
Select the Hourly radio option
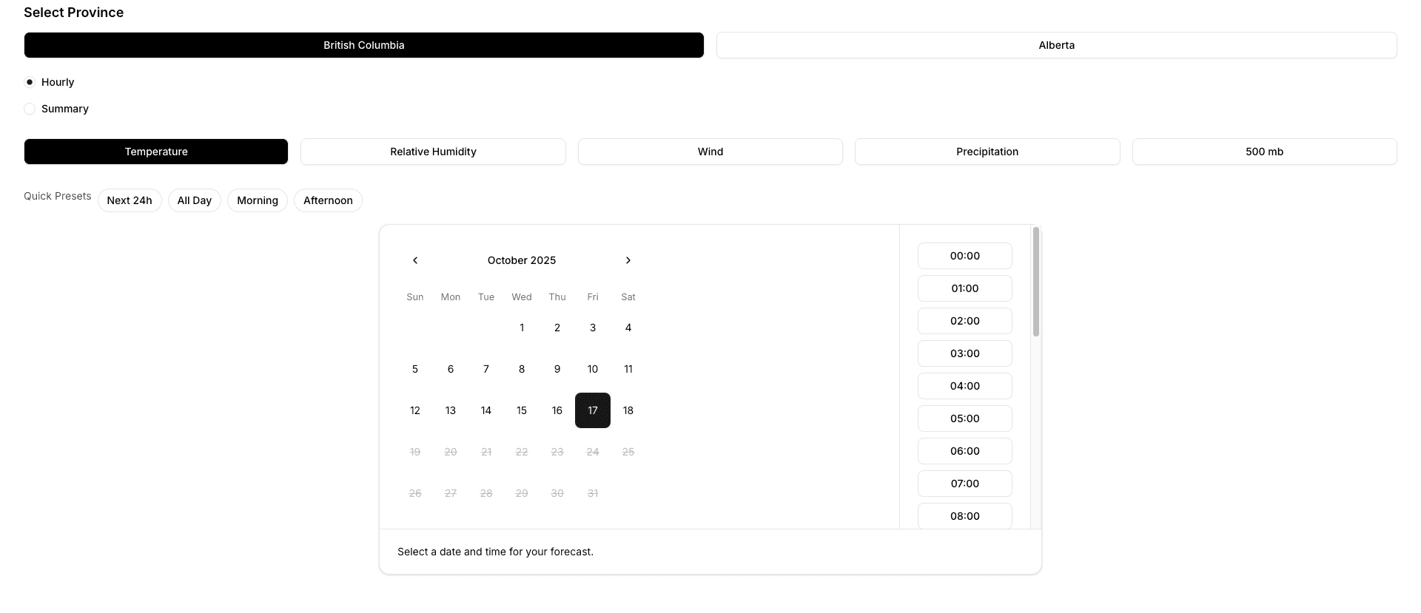[x=30, y=82]
